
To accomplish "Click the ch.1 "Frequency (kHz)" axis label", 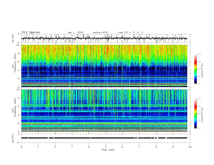I will coord(15,63).
